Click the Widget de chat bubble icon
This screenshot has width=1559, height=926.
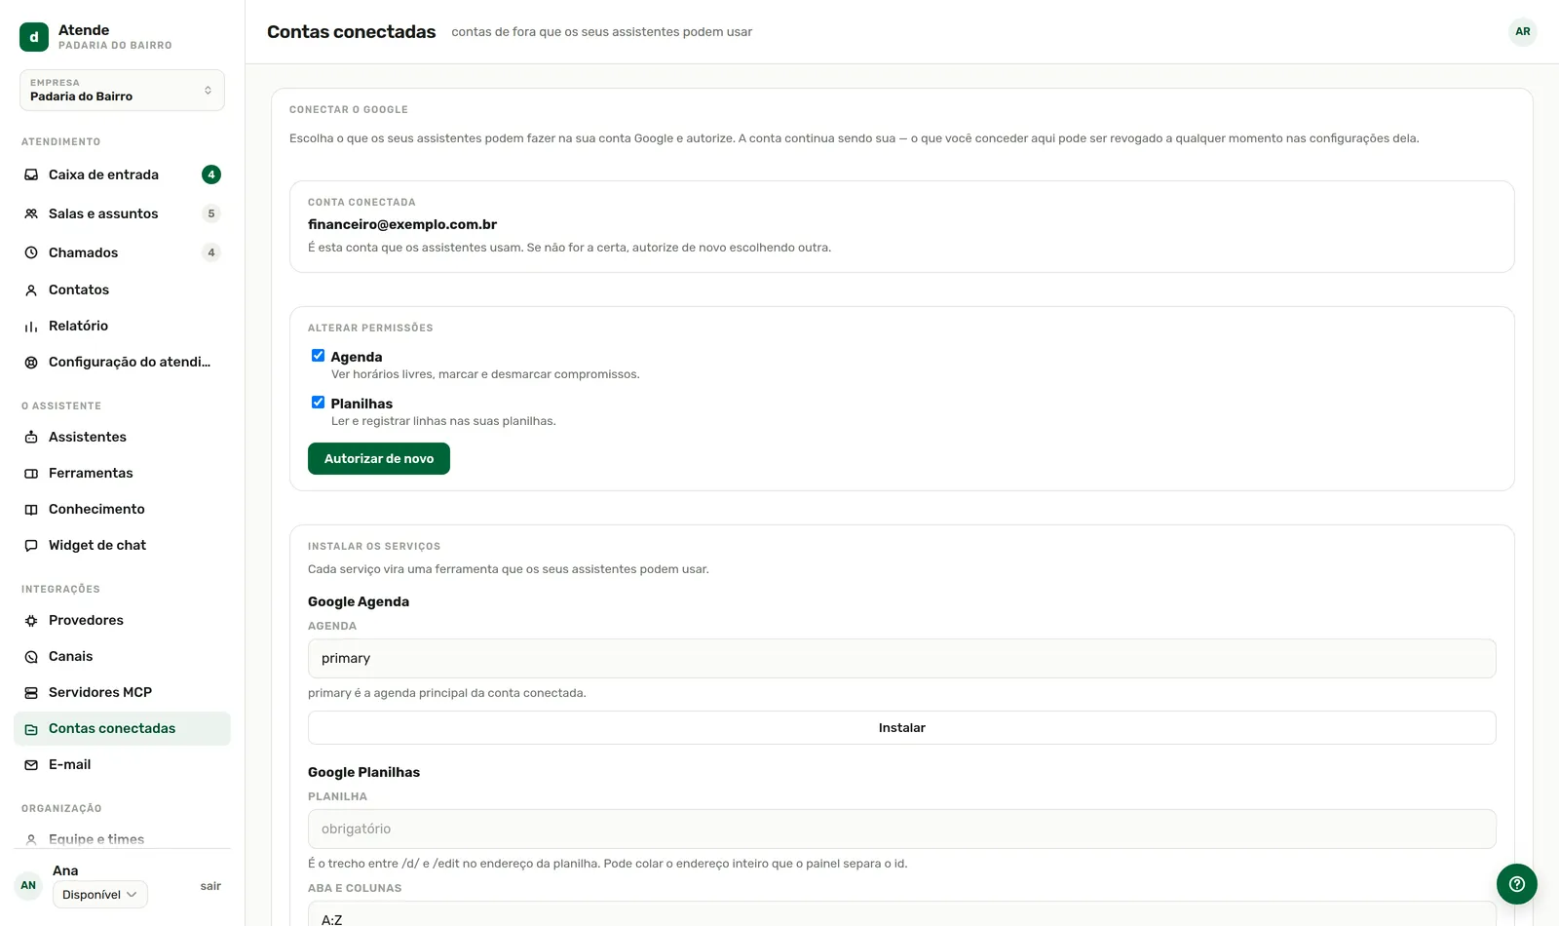31,545
